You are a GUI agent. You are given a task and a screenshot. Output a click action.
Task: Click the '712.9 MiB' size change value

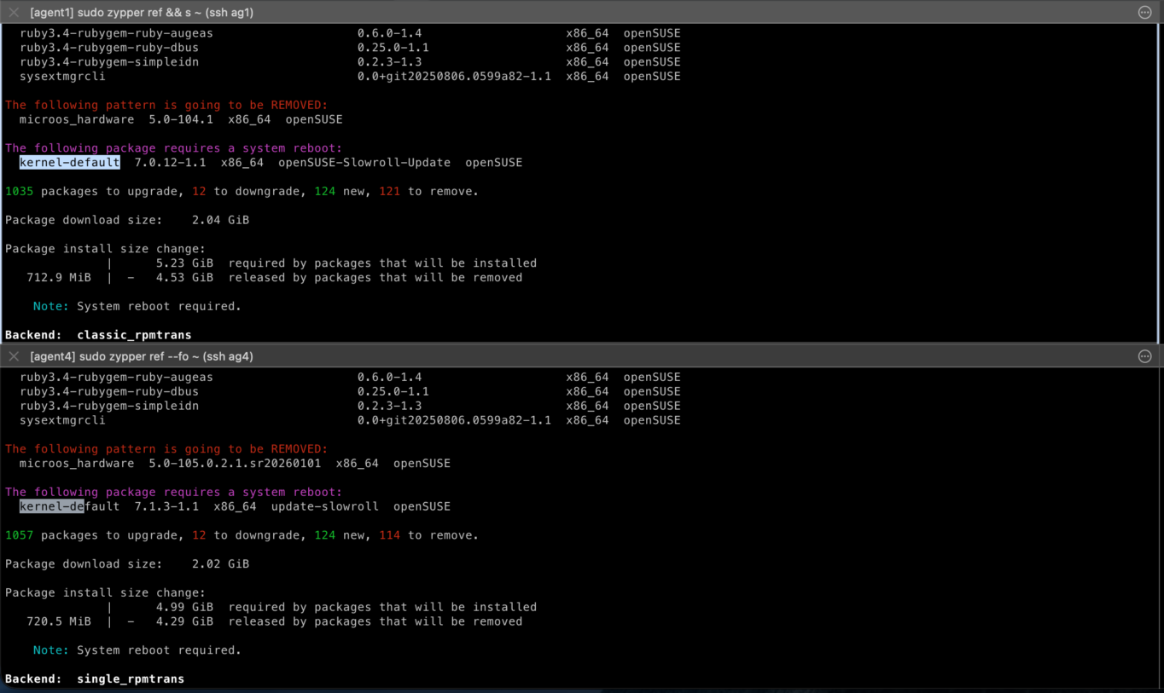tap(59, 277)
